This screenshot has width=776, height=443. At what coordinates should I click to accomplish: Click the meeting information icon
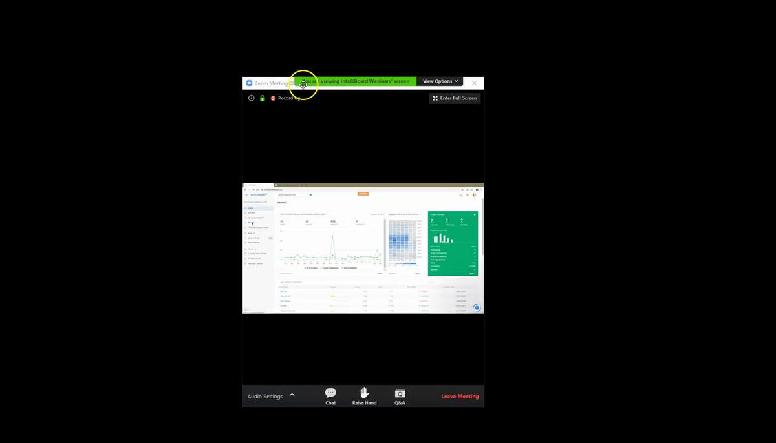pos(252,98)
